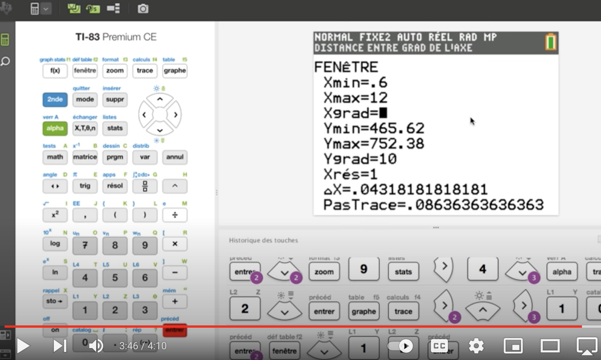The height and width of the screenshot is (360, 601).
Task: Click the zoom calculator key
Action: tap(115, 71)
